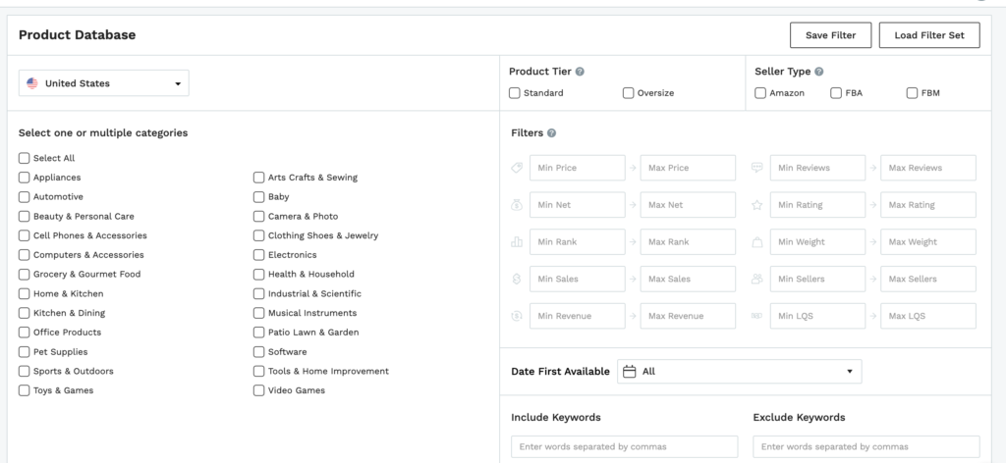Check the Select All categories checkbox
The height and width of the screenshot is (463, 1006).
click(24, 158)
